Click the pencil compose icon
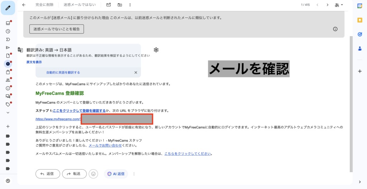The height and width of the screenshot is (189, 367). point(8,8)
